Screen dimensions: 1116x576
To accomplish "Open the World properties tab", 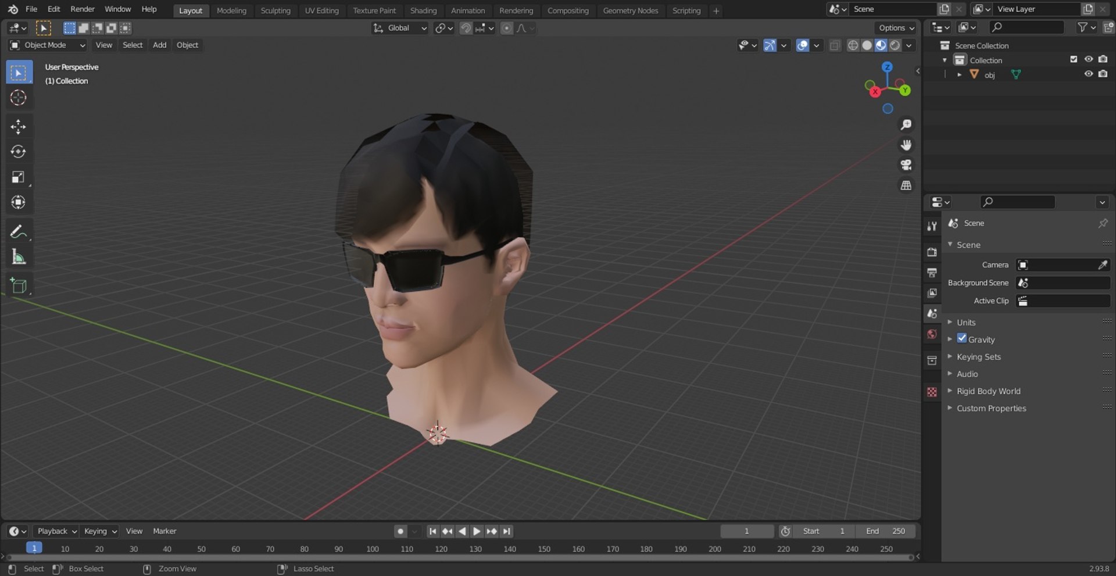I will tap(932, 334).
